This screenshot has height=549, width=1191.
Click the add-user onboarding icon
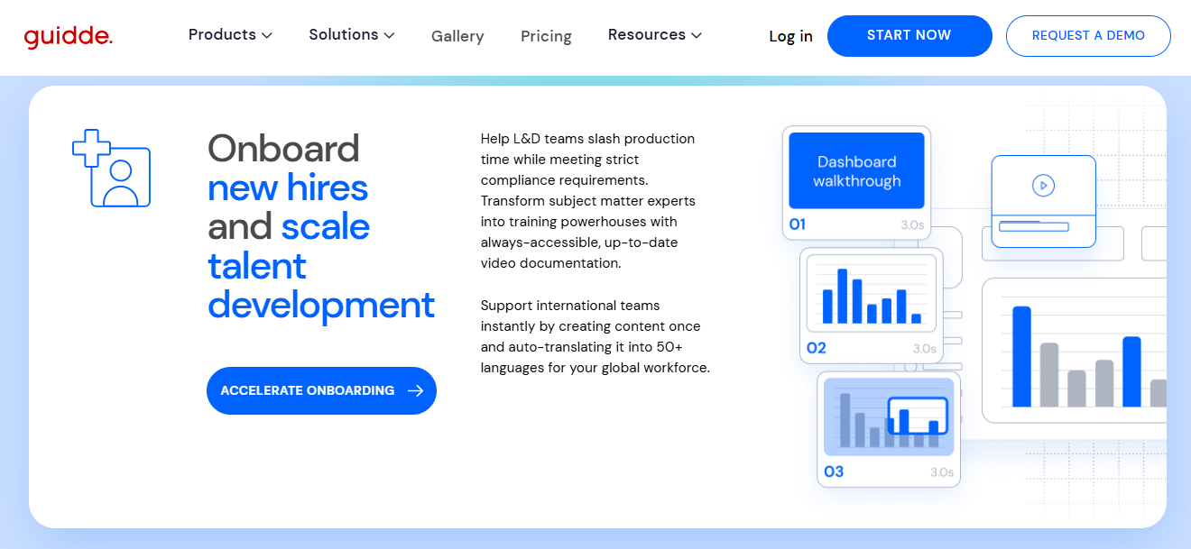pos(111,168)
